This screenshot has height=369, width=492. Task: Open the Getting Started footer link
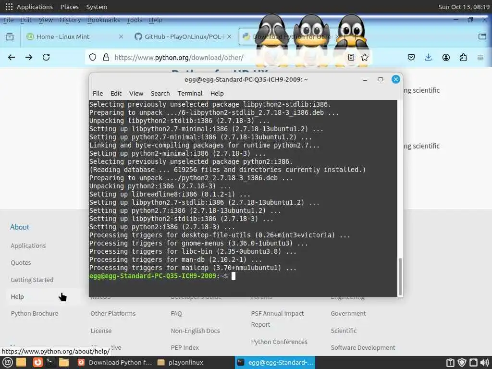point(32,280)
